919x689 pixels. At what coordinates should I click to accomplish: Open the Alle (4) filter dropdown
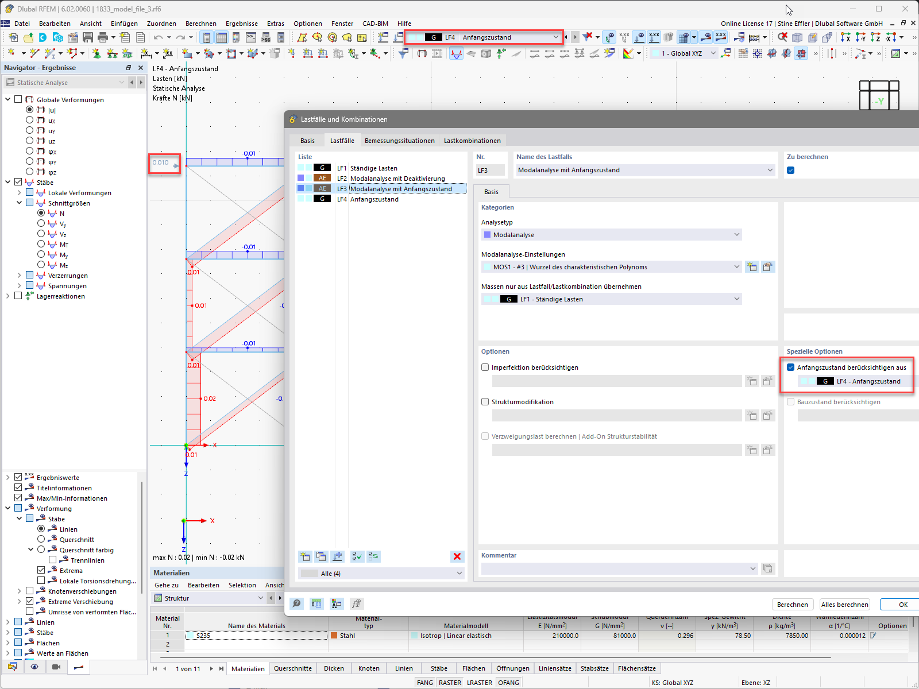459,573
